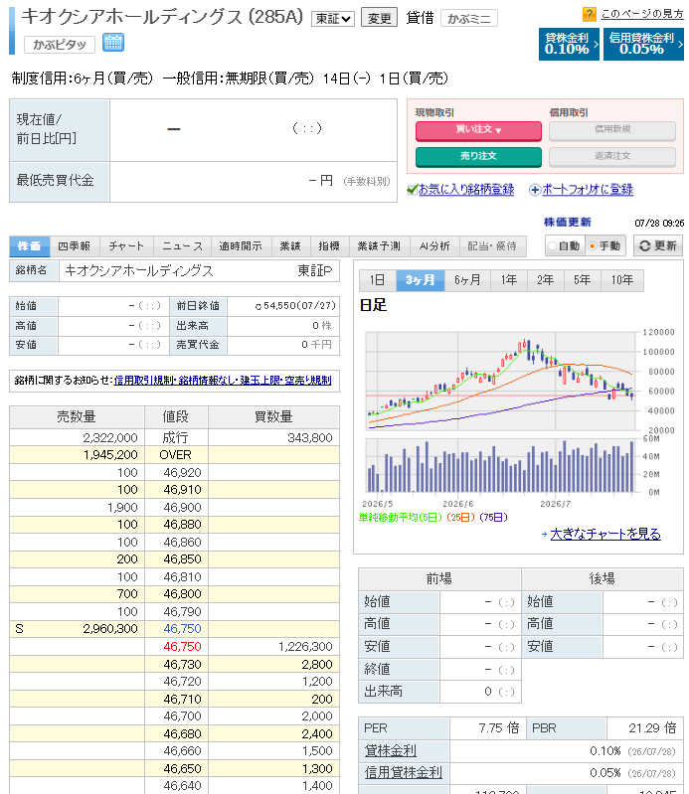Click the 返済注文 button
This screenshot has width=689, height=794.
(612, 156)
